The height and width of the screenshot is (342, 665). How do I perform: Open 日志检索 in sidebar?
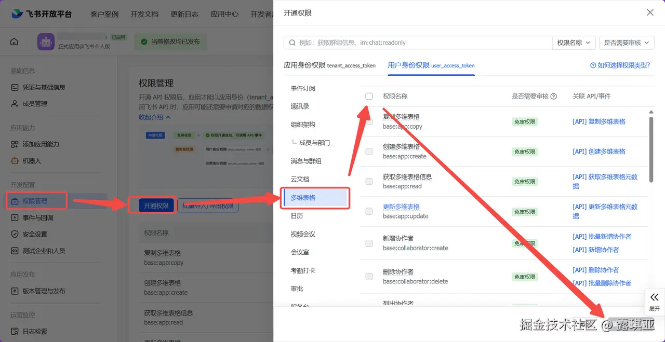35,331
